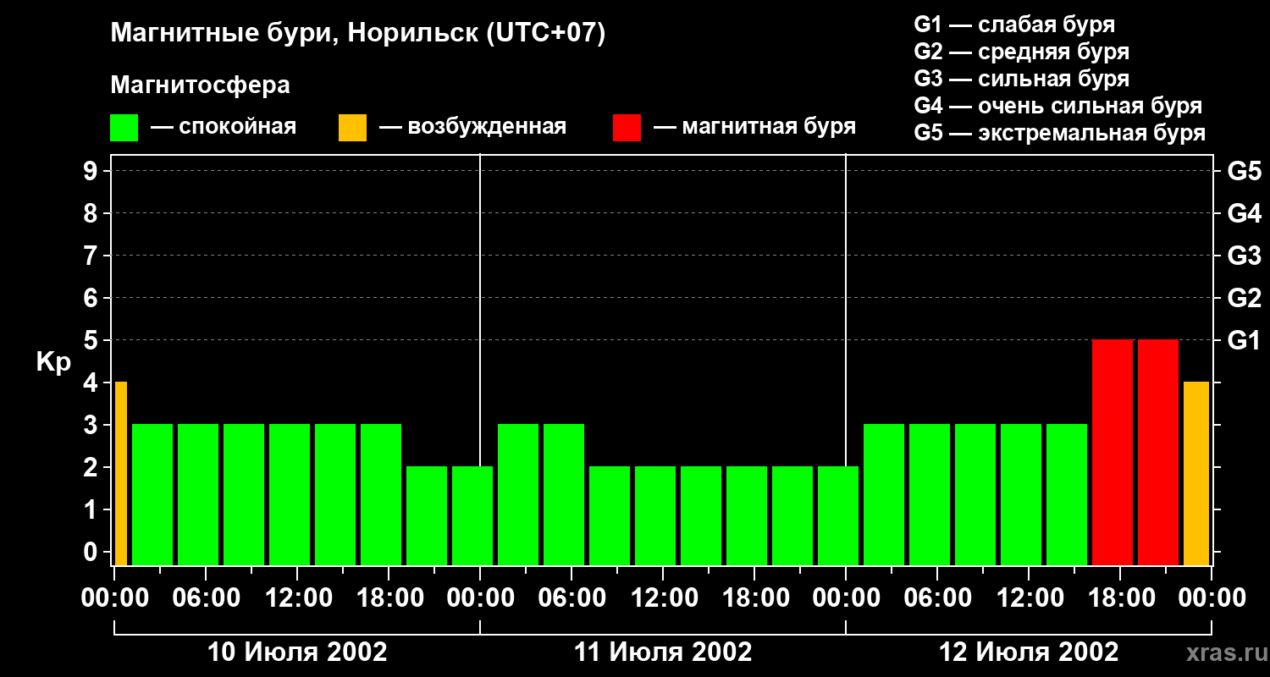Click the 06:00 tick label for 10 Июля
1270x677 pixels.
coord(206,598)
